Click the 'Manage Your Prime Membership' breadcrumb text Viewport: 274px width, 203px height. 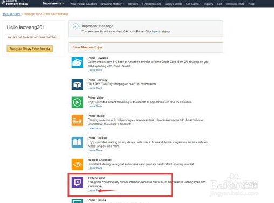tap(46, 14)
